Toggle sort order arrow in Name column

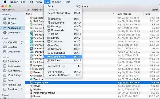click(x=114, y=14)
